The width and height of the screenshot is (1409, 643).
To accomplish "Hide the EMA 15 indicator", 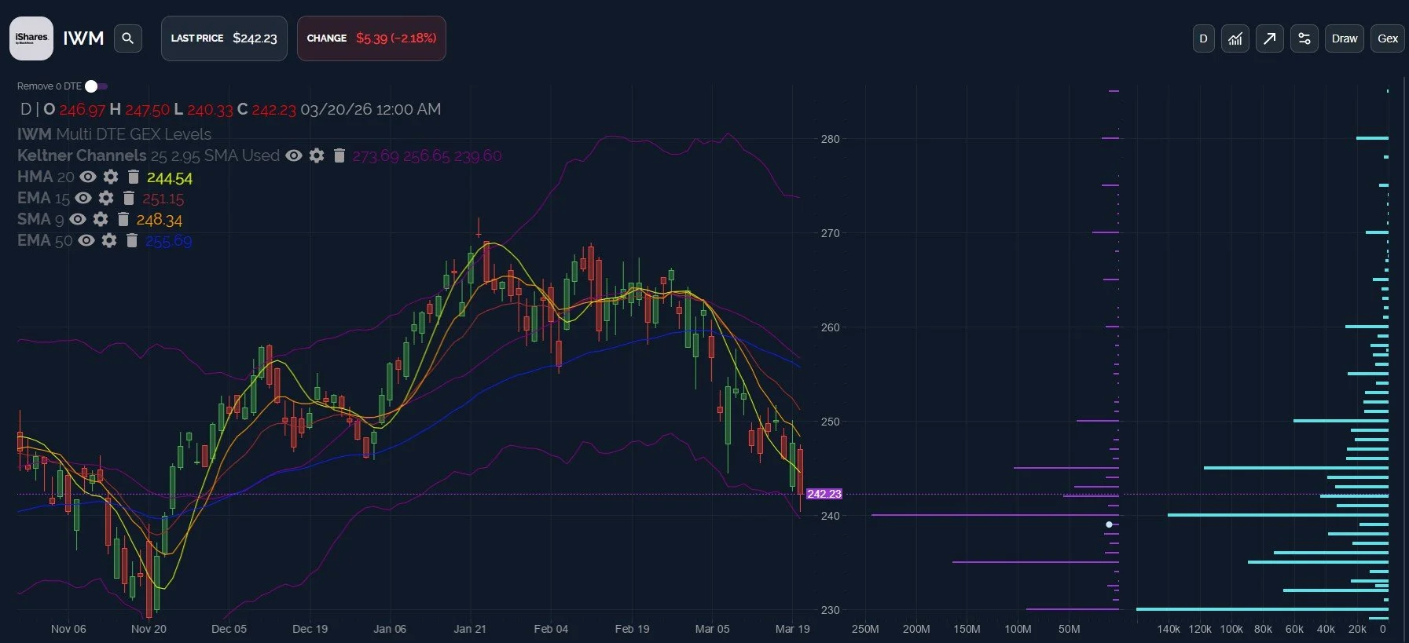I will (x=83, y=198).
